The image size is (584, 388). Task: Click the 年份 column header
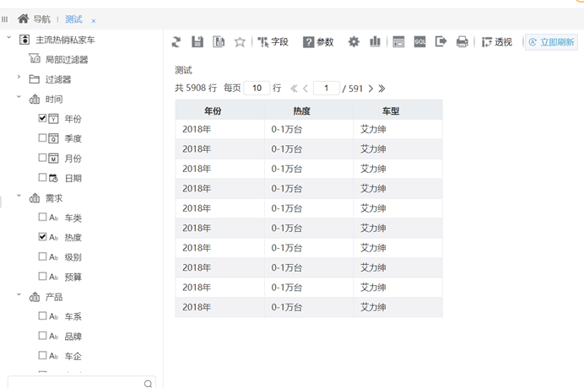pyautogui.click(x=219, y=110)
